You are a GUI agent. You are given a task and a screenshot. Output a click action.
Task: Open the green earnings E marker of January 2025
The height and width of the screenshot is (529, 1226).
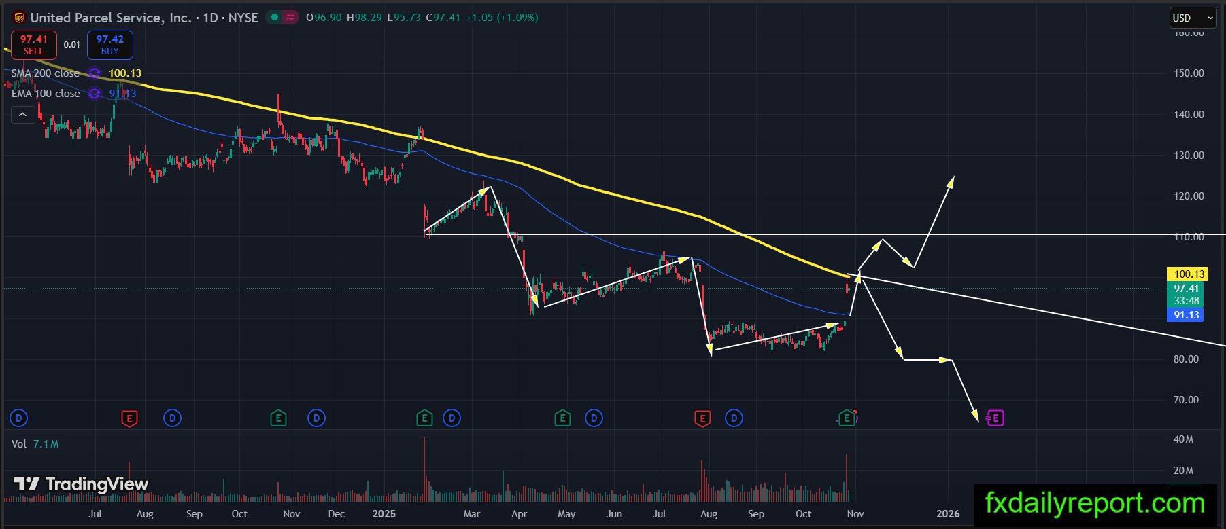[x=424, y=418]
